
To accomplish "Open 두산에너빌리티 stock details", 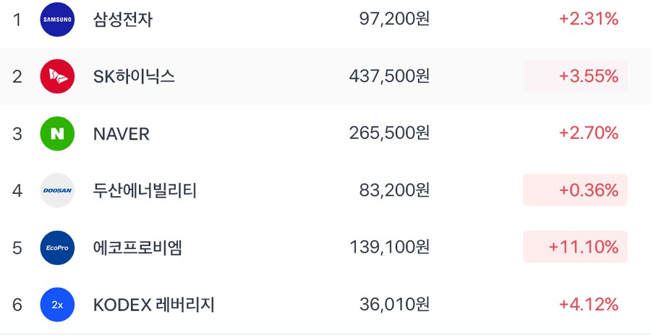I will tap(145, 190).
